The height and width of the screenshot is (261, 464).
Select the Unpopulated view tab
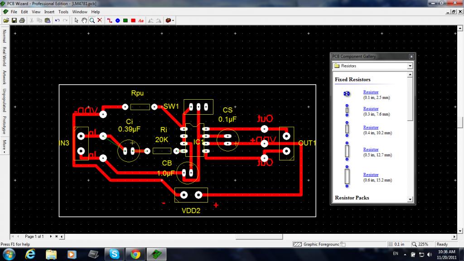[x=5, y=100]
